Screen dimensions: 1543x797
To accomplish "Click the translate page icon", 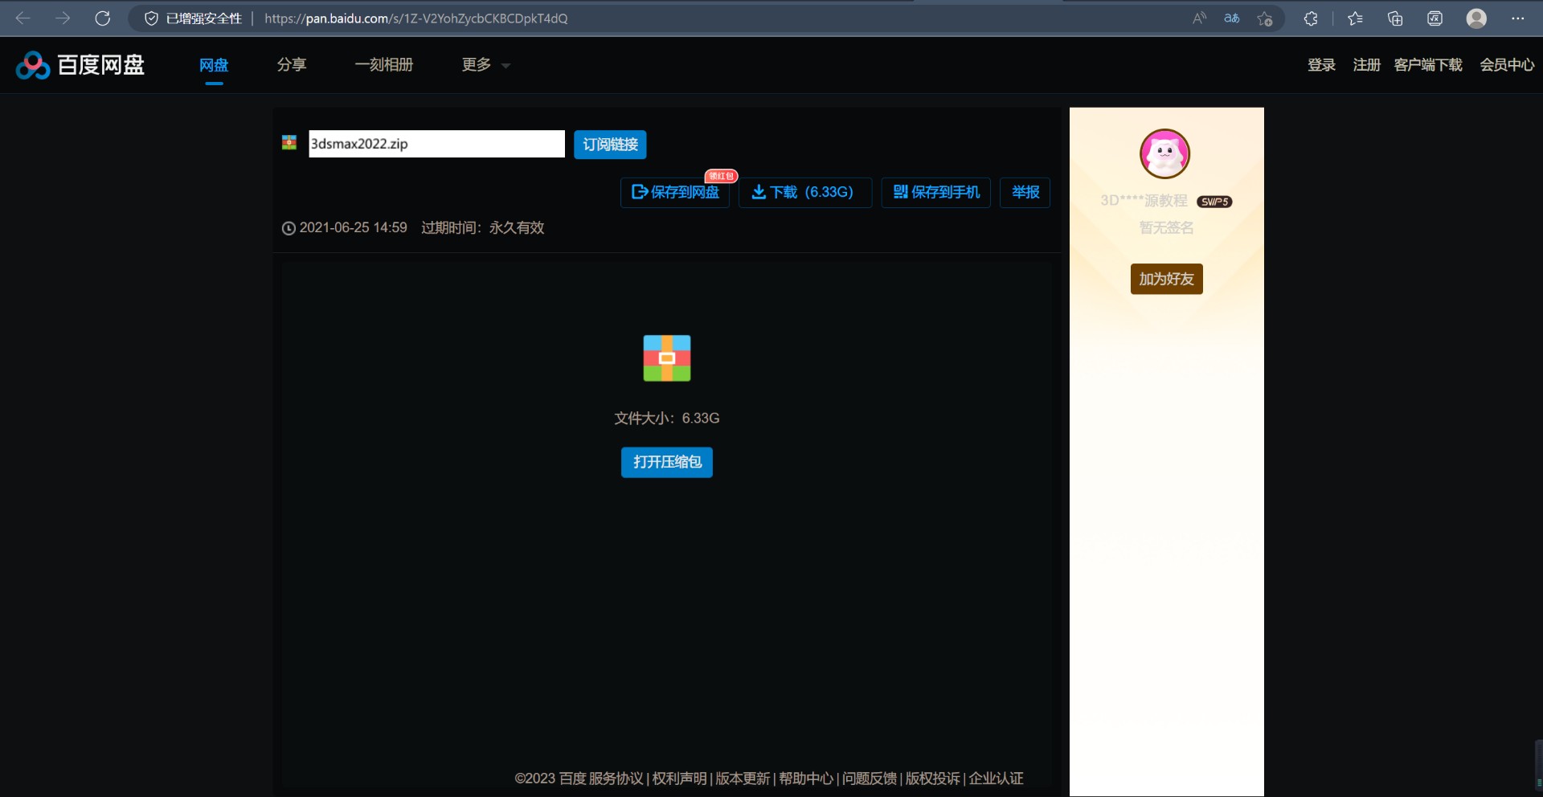I will click(x=1232, y=18).
